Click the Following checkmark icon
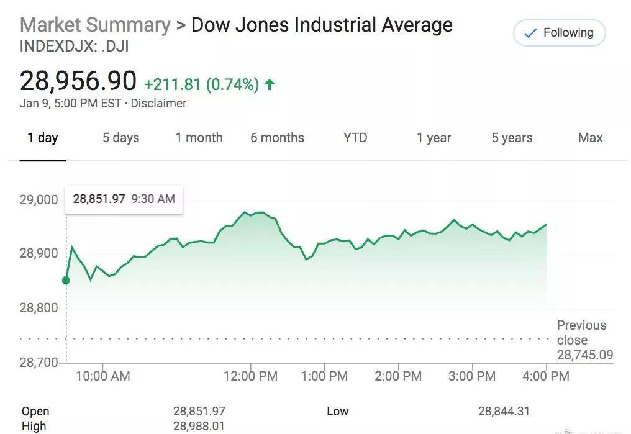The image size is (631, 434). pos(530,34)
